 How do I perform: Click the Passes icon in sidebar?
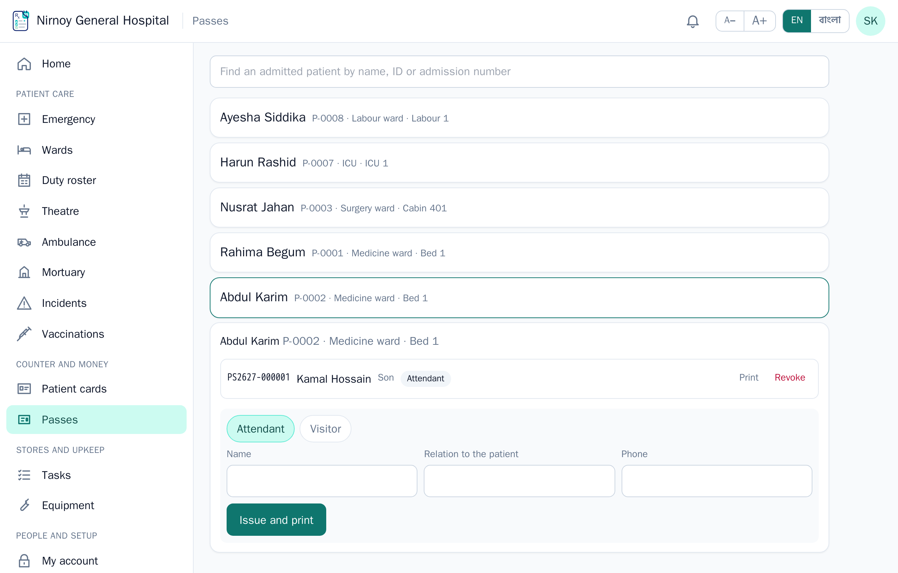coord(24,420)
